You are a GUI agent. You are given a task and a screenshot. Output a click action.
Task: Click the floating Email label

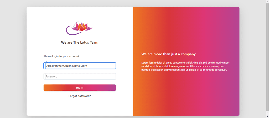[48, 63]
